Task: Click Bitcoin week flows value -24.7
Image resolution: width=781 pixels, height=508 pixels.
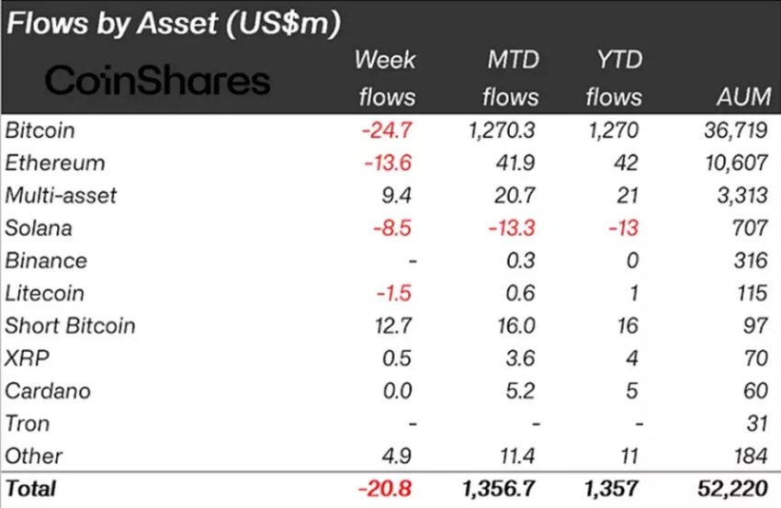Action: (387, 130)
